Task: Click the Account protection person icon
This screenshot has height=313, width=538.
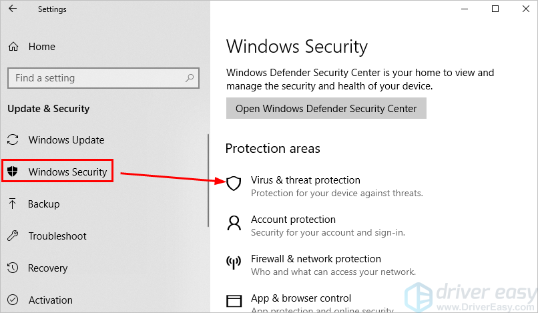Action: (234, 223)
